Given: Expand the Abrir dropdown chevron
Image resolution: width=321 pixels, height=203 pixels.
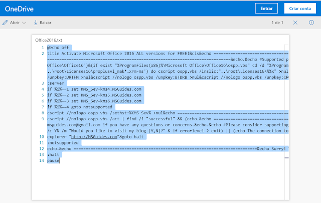Looking at the screenshot, I should click(x=24, y=23).
